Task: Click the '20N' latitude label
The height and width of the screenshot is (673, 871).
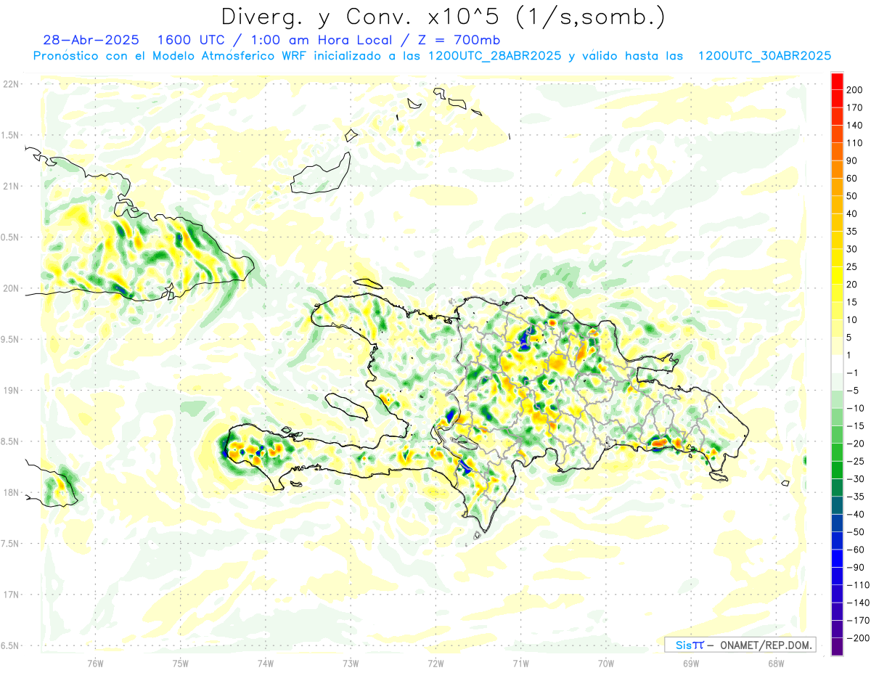Action: click(11, 288)
